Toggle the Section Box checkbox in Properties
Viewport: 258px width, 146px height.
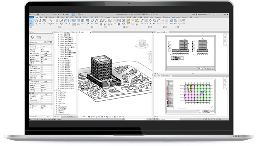[42, 78]
